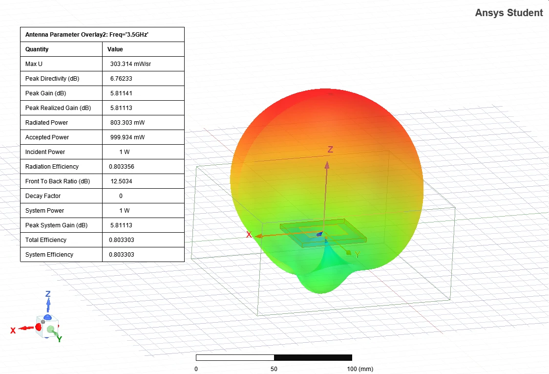Click the 'Antenna Parameter Overlay2' table title
Image resolution: width=549 pixels, height=374 pixels.
(87, 34)
